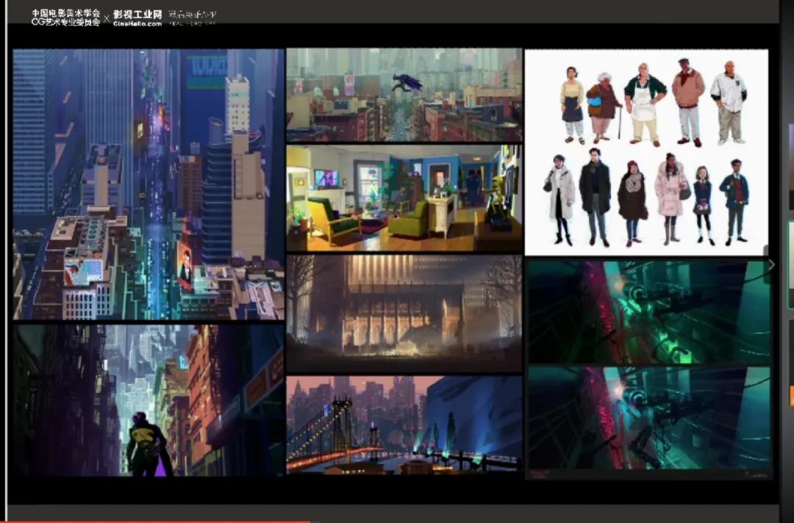
Task: Click the China Film Art Society logo
Action: (65, 18)
